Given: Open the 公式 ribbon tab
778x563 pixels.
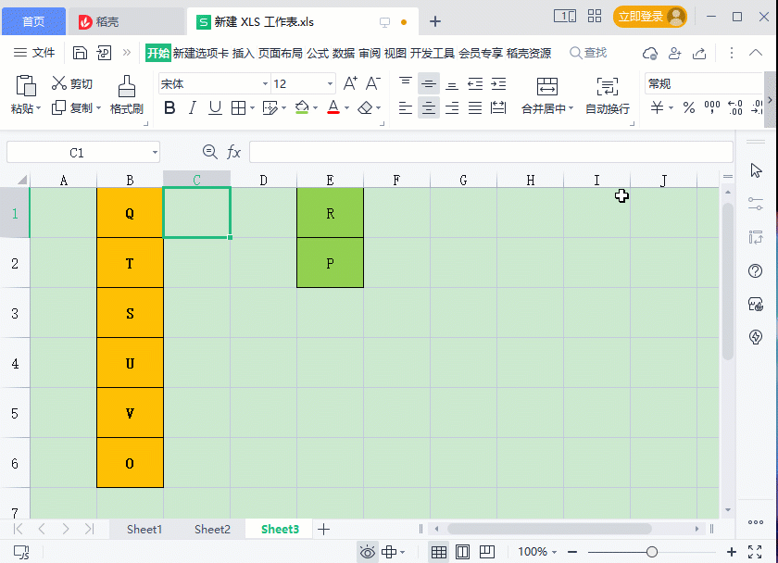Looking at the screenshot, I should [318, 53].
